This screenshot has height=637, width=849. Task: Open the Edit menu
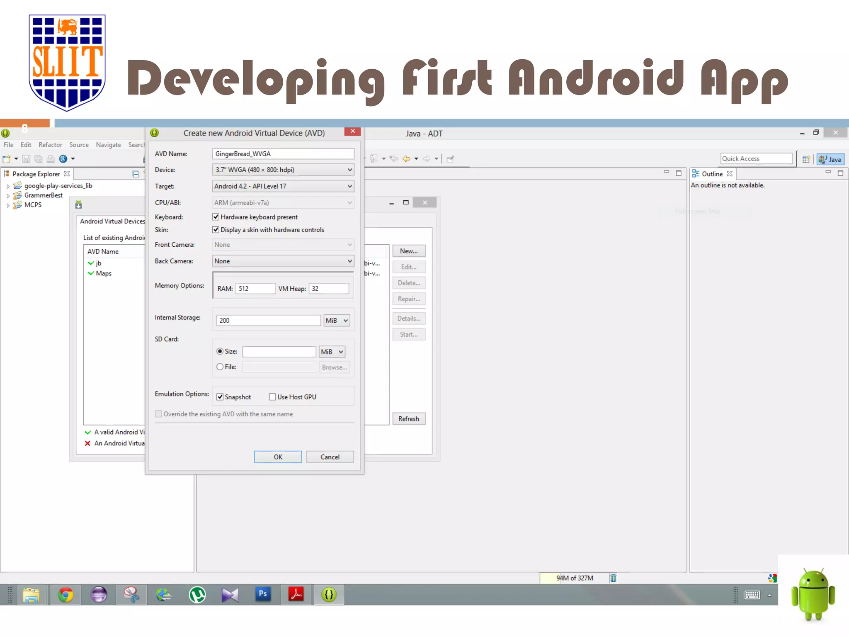coord(26,145)
